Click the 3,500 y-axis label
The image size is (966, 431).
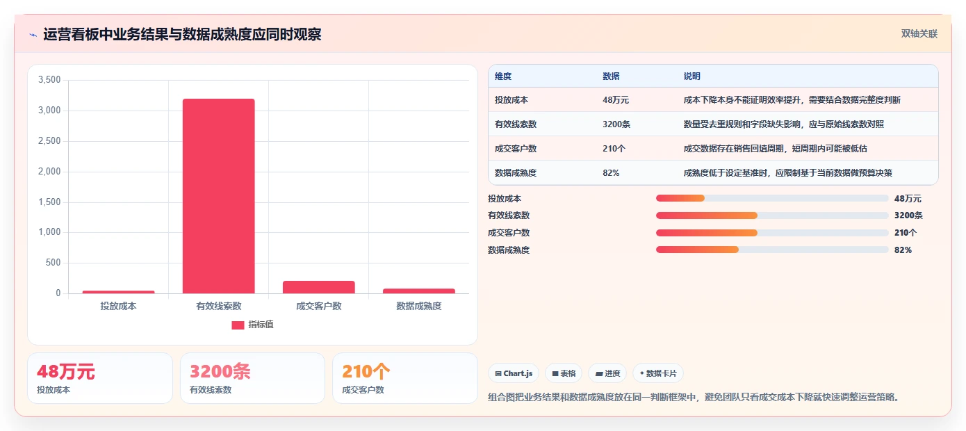pyautogui.click(x=49, y=80)
